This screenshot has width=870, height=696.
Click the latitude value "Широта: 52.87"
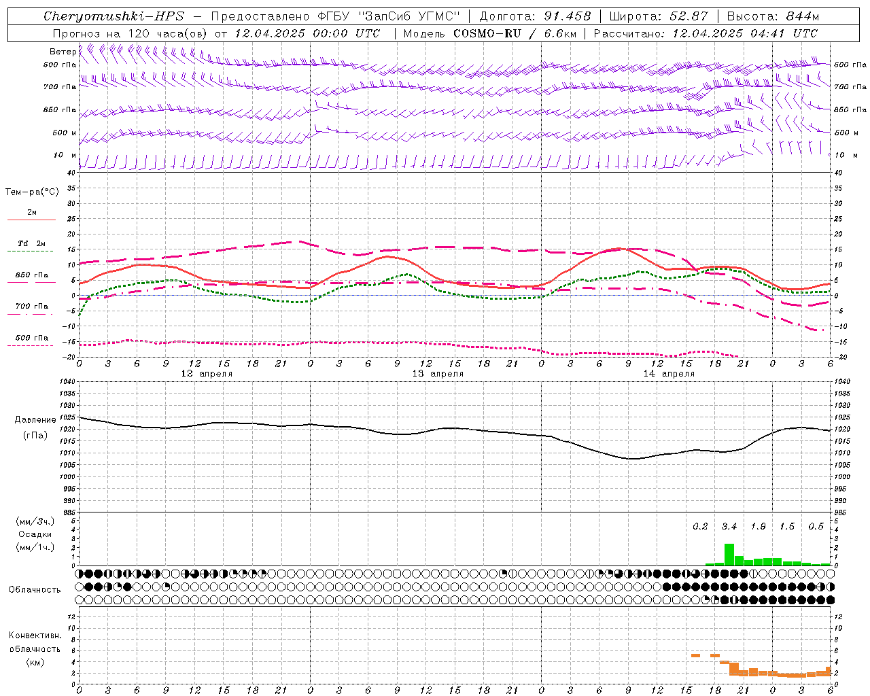pyautogui.click(x=659, y=16)
